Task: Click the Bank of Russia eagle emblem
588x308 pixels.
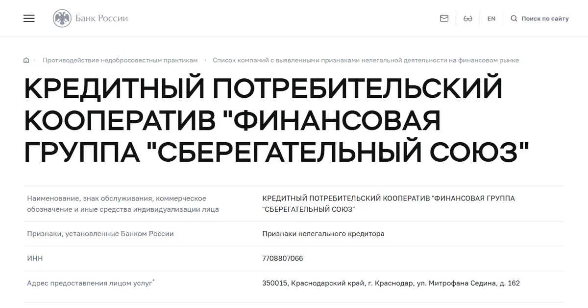Action: [62, 19]
